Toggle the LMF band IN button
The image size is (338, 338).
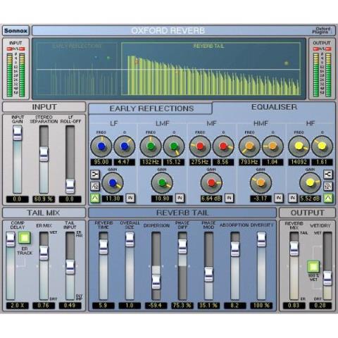pyautogui.click(x=180, y=199)
